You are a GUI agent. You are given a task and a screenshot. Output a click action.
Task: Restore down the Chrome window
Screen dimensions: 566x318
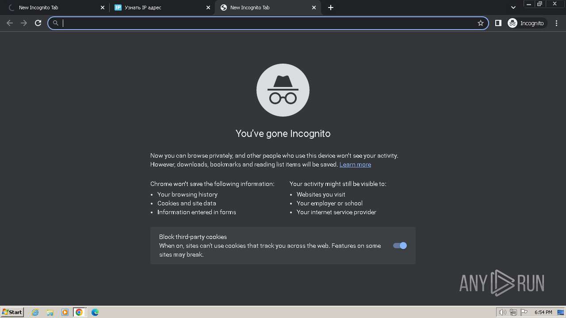click(540, 4)
